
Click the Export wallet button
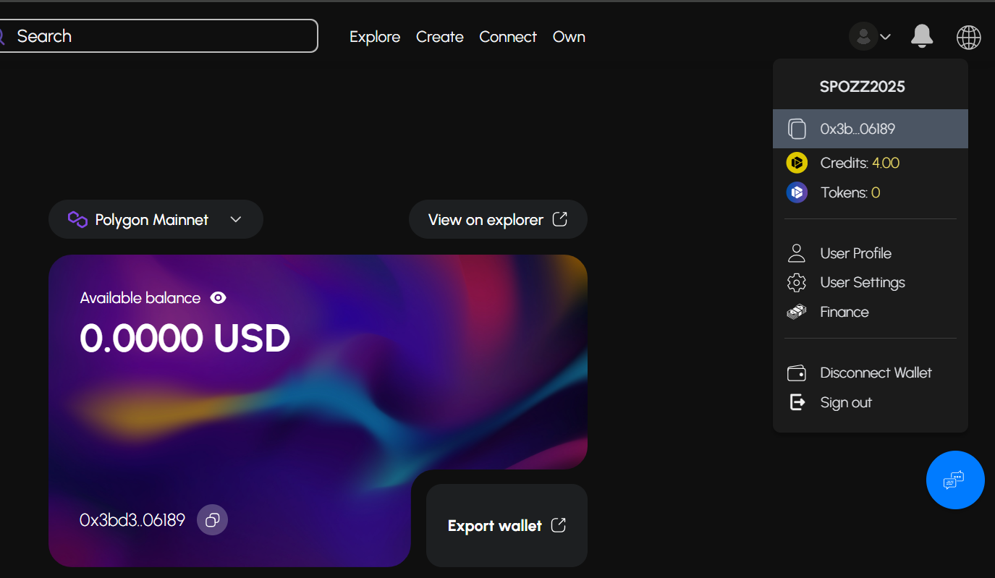pyautogui.click(x=507, y=525)
